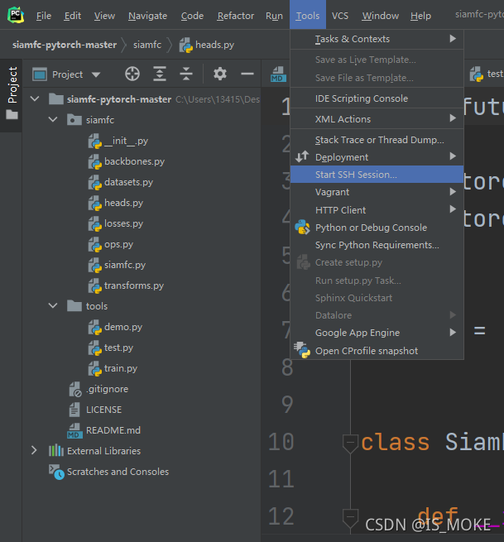Select demo.py under tools folder
The height and width of the screenshot is (542, 504).
click(123, 327)
